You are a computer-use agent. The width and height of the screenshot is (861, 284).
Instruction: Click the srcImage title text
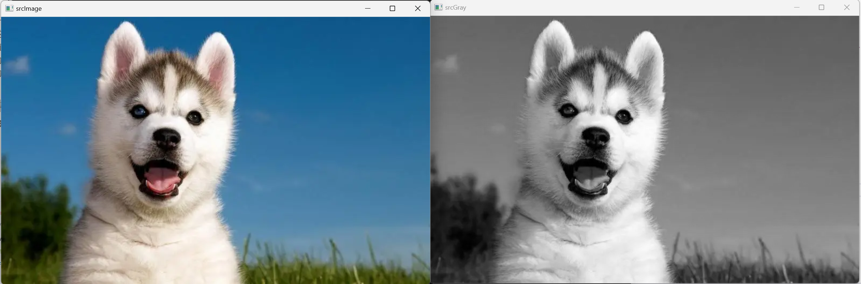[29, 9]
